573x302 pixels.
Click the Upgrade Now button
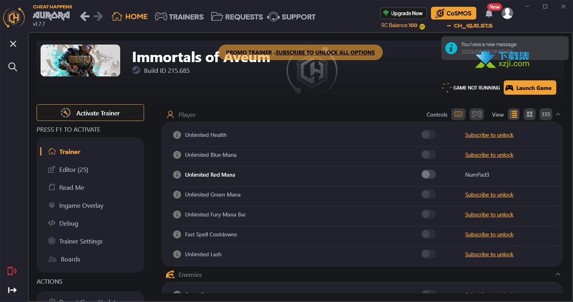pyautogui.click(x=403, y=13)
